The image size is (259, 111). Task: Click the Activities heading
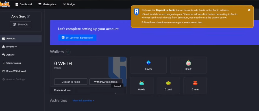58,100
